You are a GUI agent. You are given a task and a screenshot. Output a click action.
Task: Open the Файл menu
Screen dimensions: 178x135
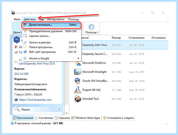(17, 19)
